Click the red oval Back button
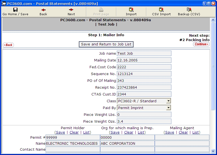This screenshot has height=155, width=217. tap(8, 45)
